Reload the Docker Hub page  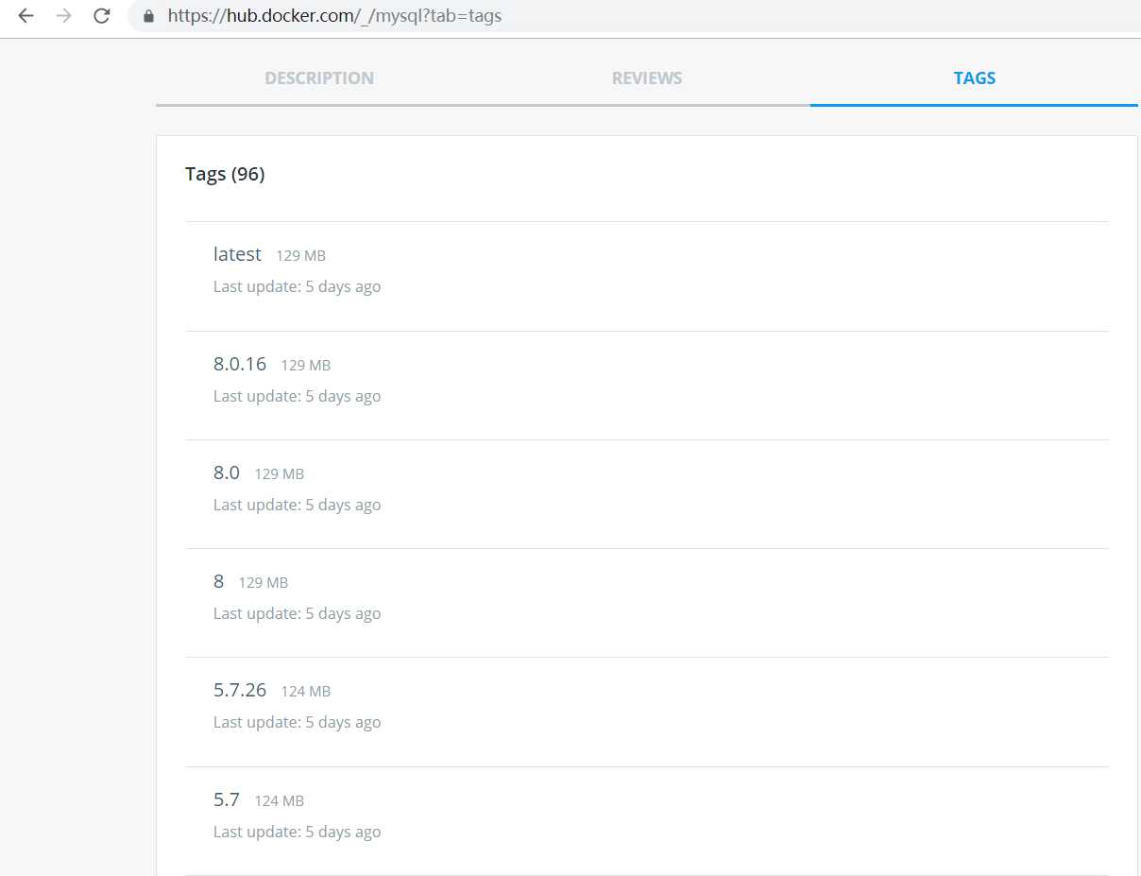point(101,16)
